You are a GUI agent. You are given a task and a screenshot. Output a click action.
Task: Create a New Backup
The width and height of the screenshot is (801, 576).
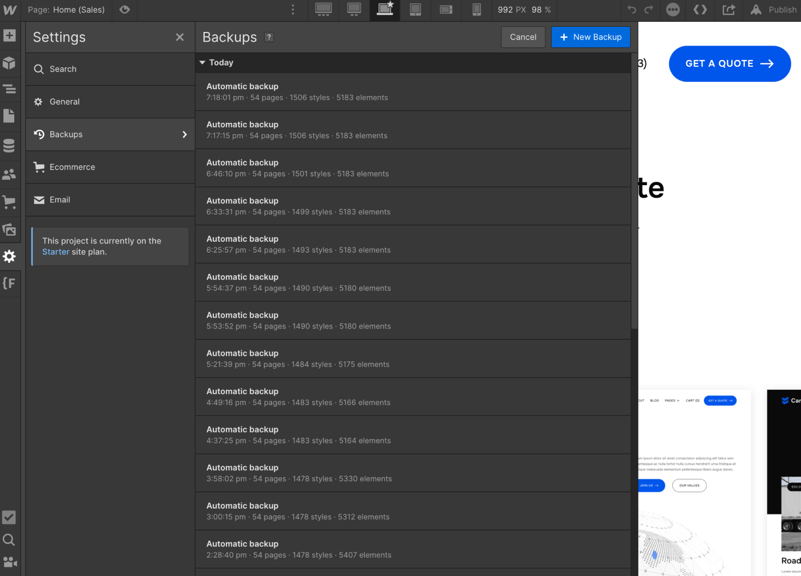coord(591,37)
